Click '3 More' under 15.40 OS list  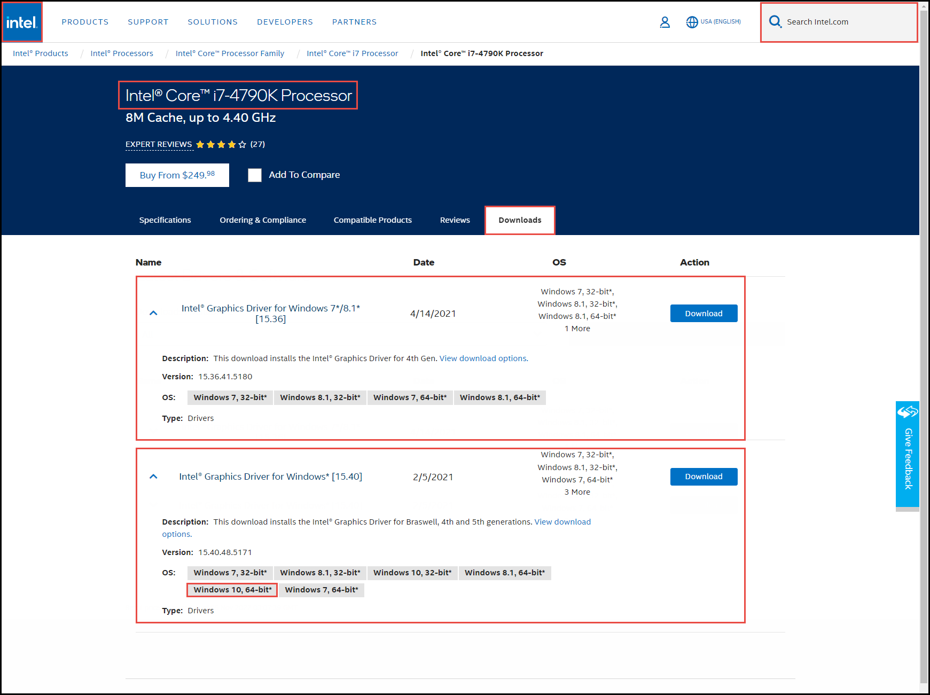tap(577, 492)
